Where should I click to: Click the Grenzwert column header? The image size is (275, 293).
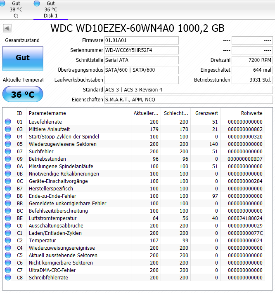pos(206,113)
